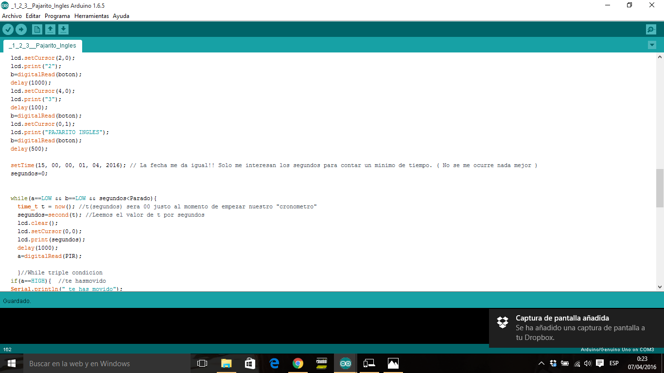Click 'Guardado.' status message

pyautogui.click(x=17, y=301)
